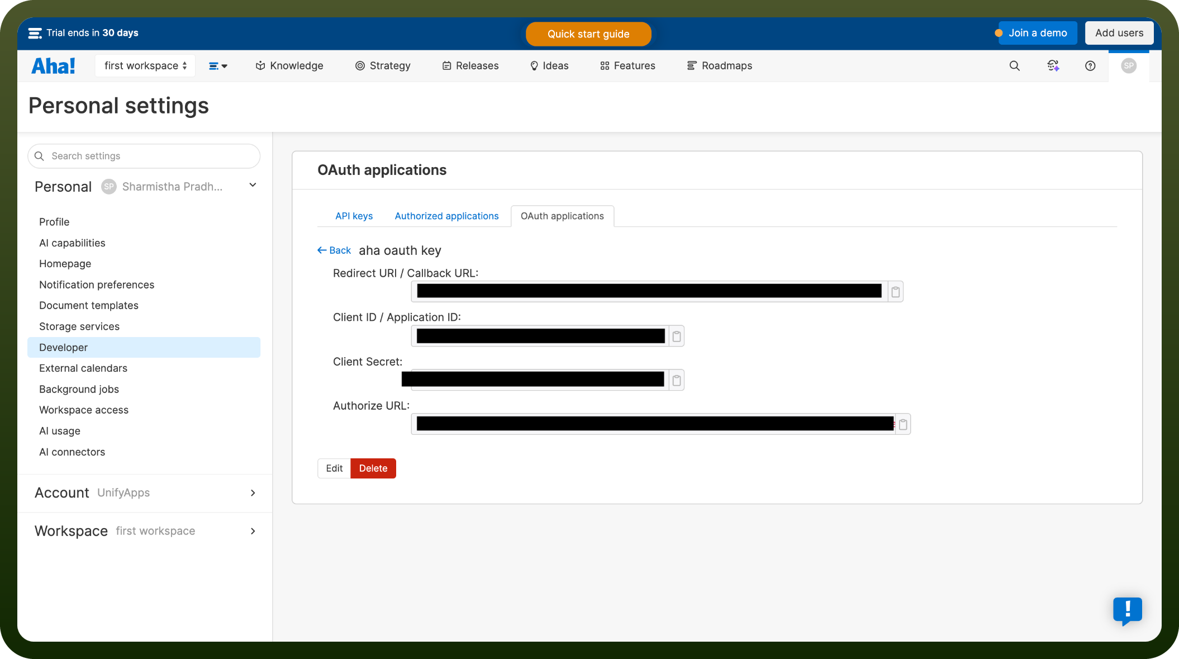Focus the Search settings field
Viewport: 1179px width, 659px height.
point(144,156)
